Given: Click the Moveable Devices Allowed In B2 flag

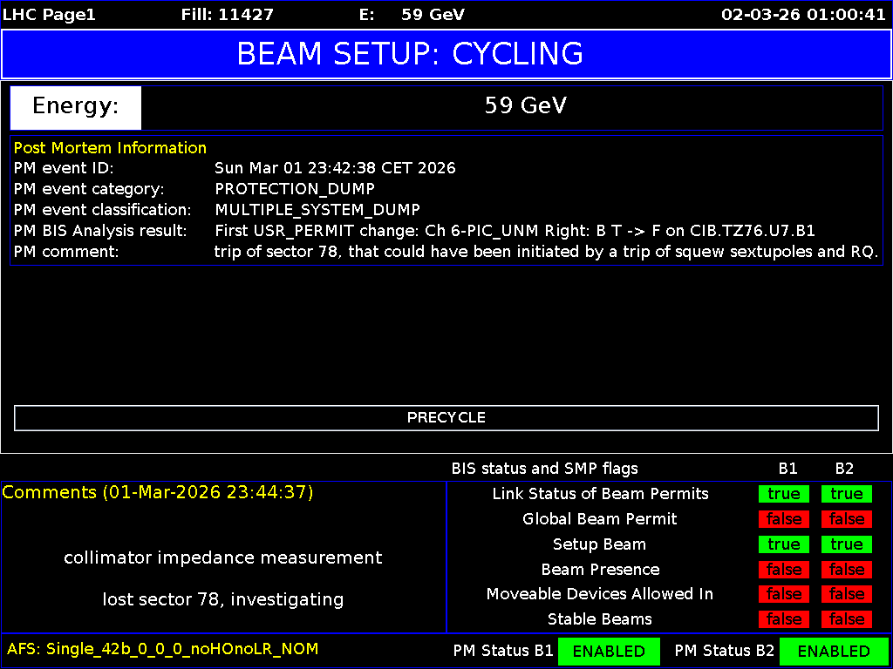Looking at the screenshot, I should (x=846, y=594).
